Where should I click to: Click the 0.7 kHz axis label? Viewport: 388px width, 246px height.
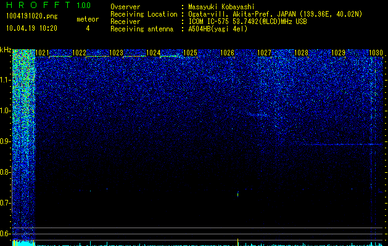[x=6, y=203]
